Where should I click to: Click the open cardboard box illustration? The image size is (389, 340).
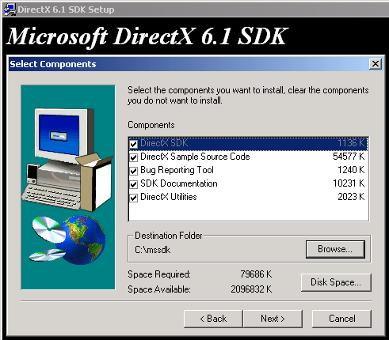click(94, 182)
